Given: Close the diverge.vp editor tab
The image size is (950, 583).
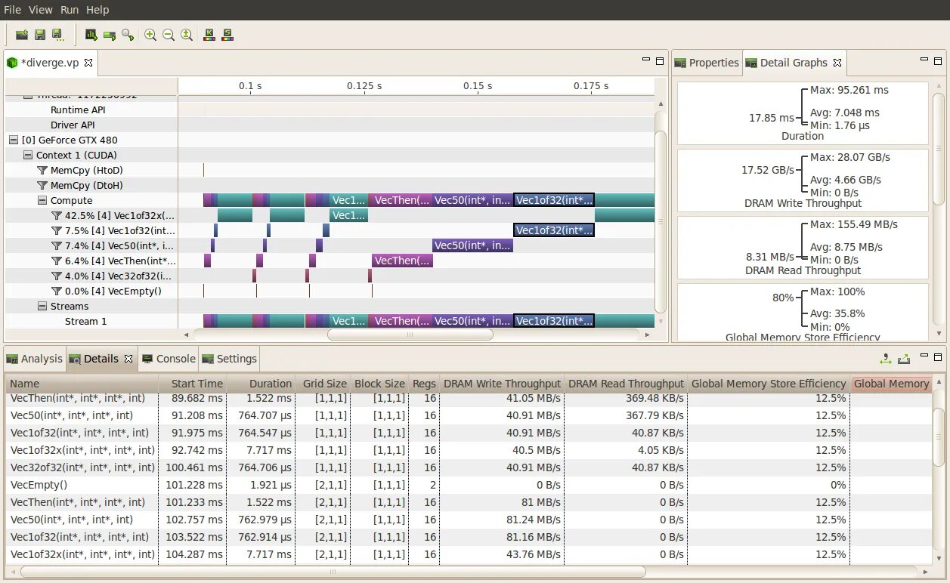Looking at the screenshot, I should [x=88, y=63].
